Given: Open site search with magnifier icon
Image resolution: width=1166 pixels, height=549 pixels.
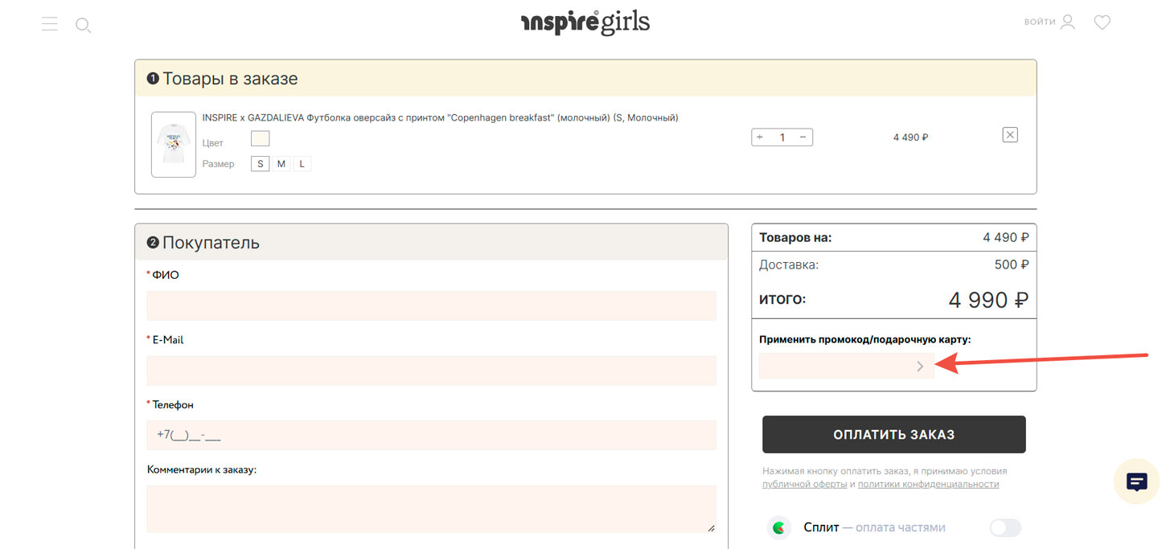Looking at the screenshot, I should (83, 25).
